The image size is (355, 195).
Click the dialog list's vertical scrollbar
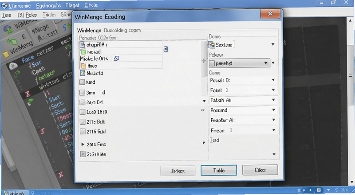pyautogui.click(x=205, y=68)
